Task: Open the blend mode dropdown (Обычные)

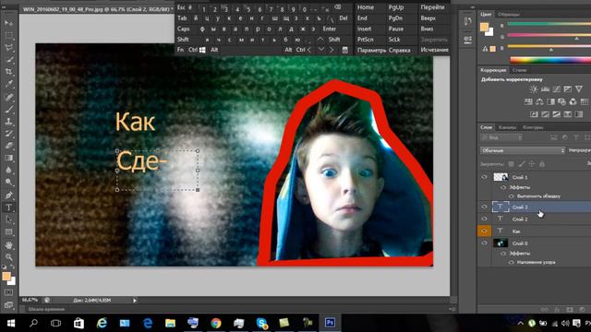Action: point(523,150)
